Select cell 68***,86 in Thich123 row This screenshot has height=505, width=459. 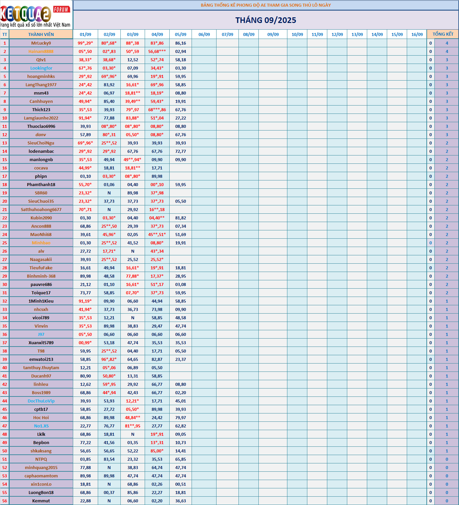pyautogui.click(x=157, y=110)
